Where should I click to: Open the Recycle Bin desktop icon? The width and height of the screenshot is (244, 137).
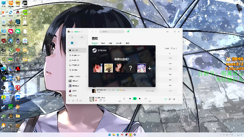click(x=3, y=23)
